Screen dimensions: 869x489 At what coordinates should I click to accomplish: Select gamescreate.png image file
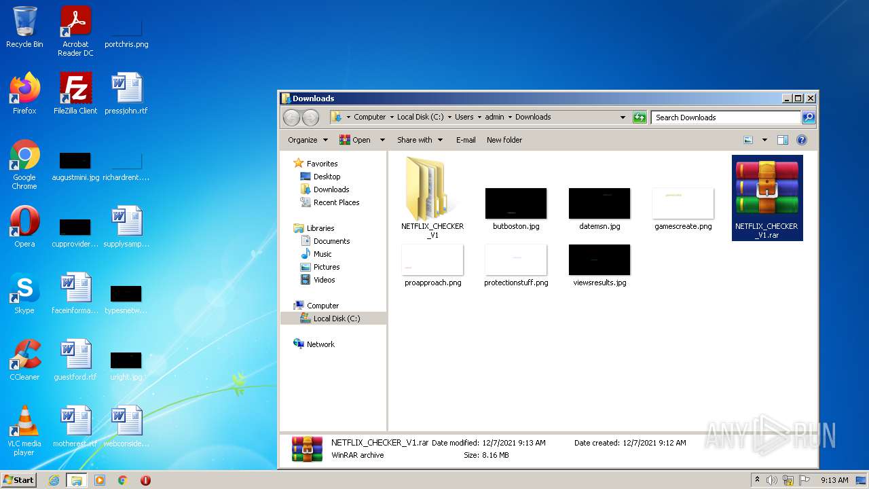pos(683,209)
